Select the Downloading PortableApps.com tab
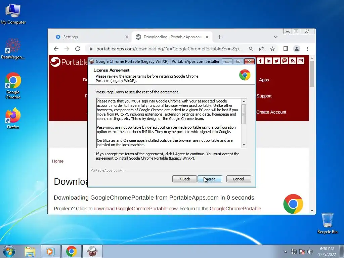The width and height of the screenshot is (344, 258). pos(172,37)
